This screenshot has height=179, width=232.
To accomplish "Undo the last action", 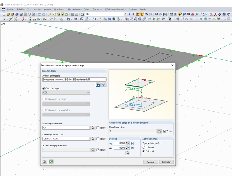I will 39,14.
